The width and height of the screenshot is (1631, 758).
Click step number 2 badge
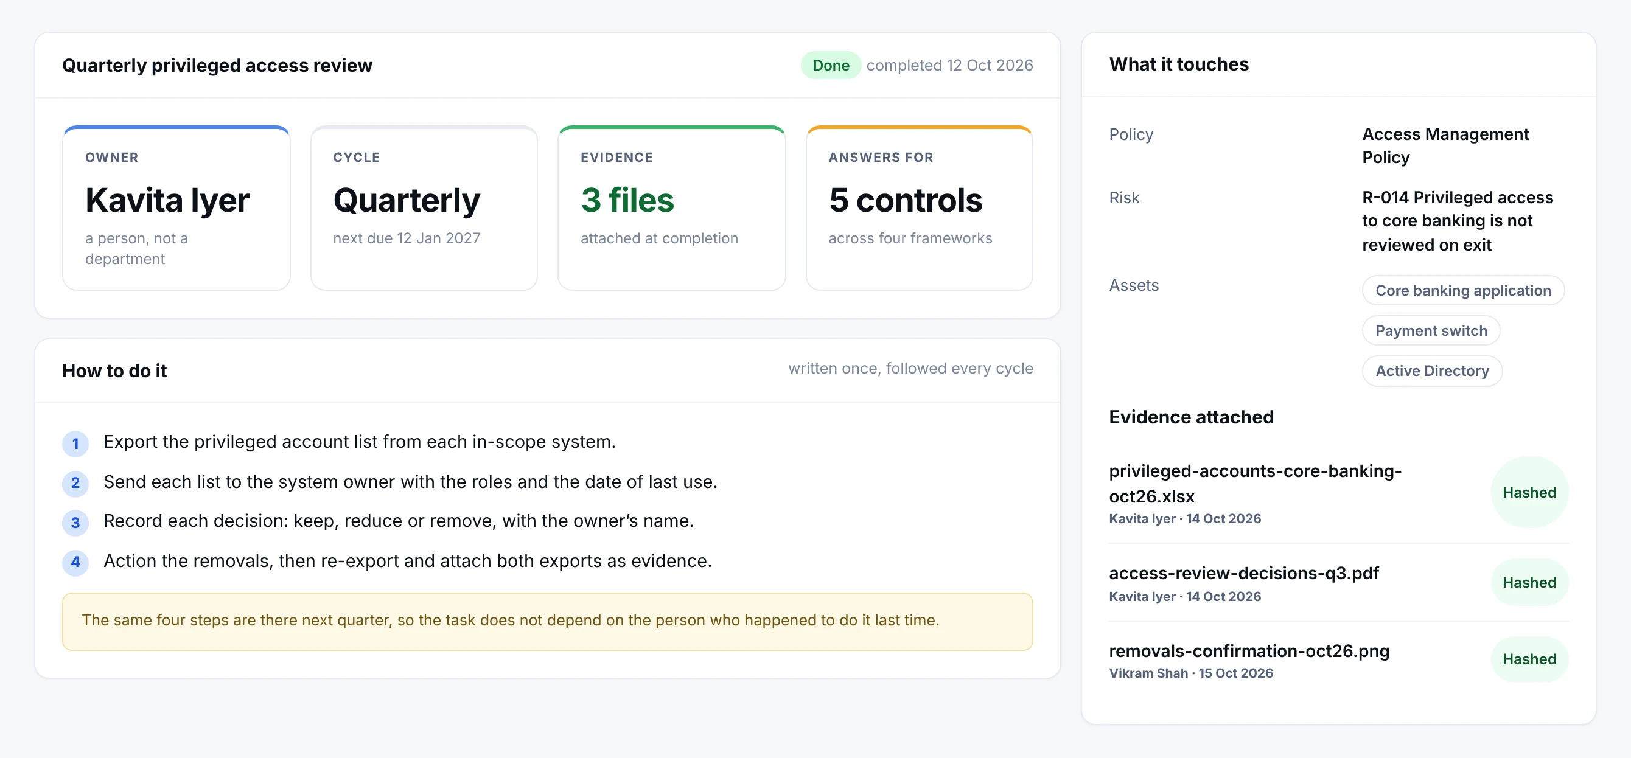75,483
